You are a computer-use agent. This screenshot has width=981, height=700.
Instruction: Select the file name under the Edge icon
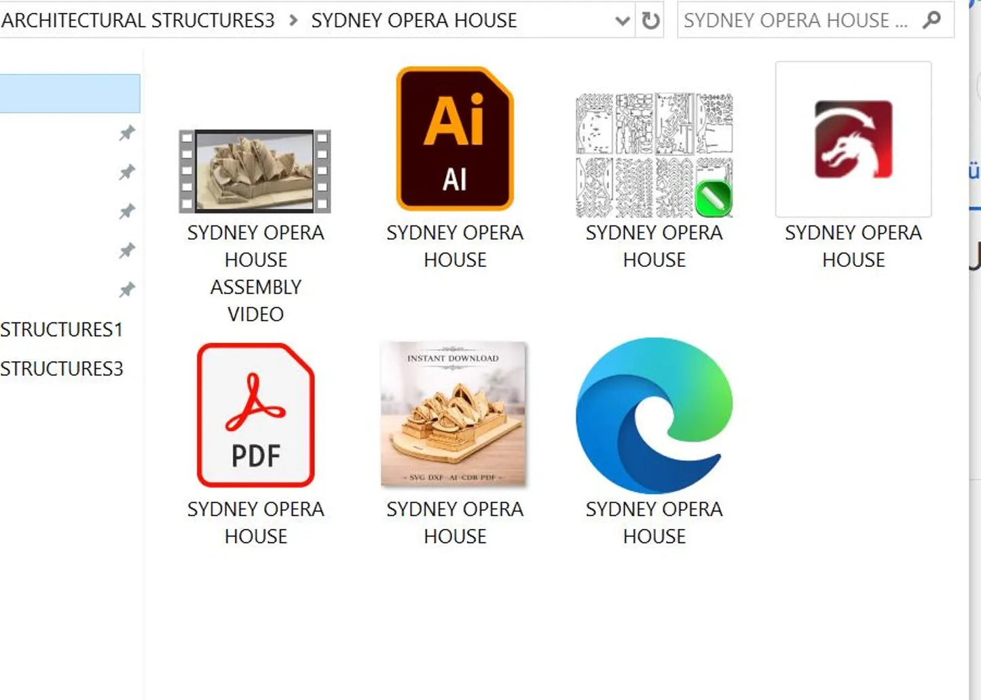[x=654, y=523]
